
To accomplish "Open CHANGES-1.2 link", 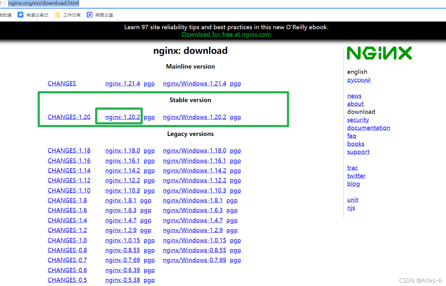I will [67, 230].
